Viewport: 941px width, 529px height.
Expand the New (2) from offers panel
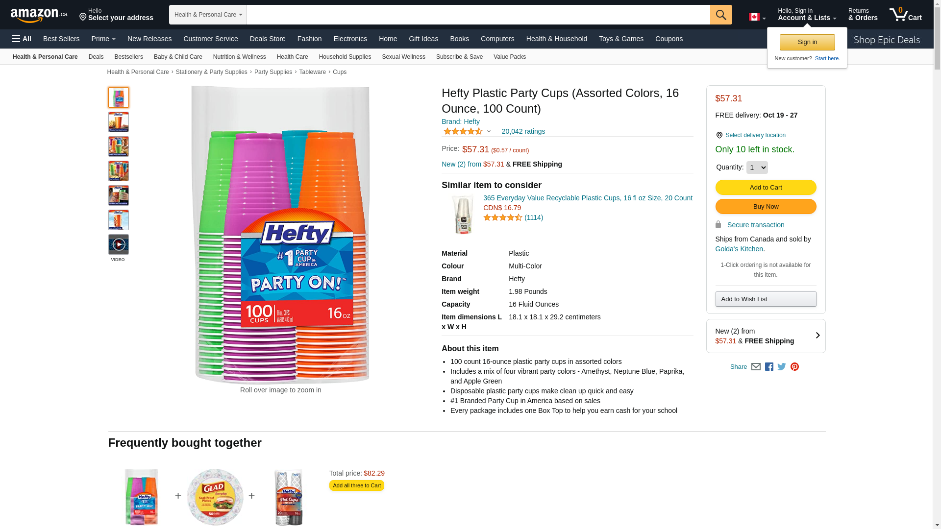click(x=766, y=336)
